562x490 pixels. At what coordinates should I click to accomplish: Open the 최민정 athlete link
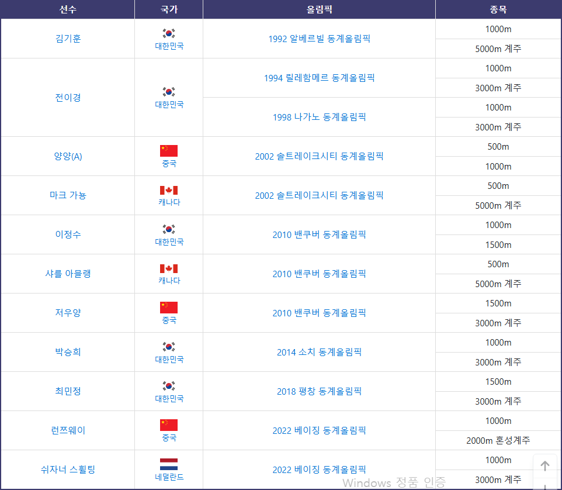pyautogui.click(x=68, y=391)
